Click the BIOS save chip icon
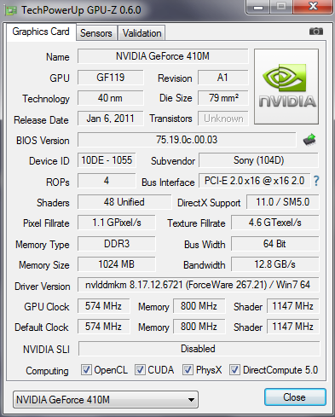Image resolution: width=335 pixels, height=417 pixels. coord(309,140)
